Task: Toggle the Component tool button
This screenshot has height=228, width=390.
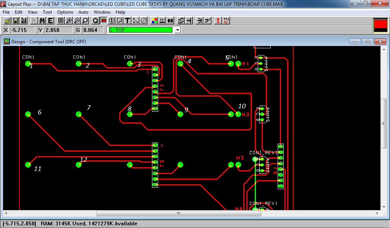Action: tap(103, 21)
